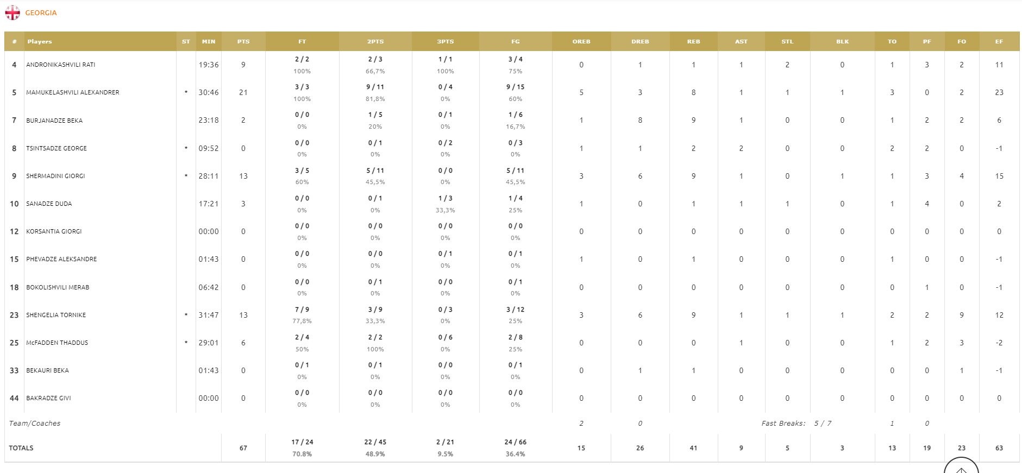Select the EF column header
1022x473 pixels.
pyautogui.click(x=999, y=41)
